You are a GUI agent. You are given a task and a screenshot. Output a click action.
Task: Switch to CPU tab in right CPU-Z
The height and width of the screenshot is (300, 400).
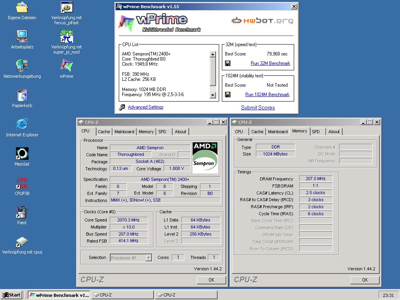pos(239,132)
